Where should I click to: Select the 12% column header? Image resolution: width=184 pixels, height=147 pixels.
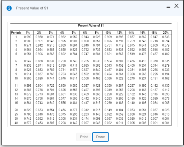click(x=120, y=33)
